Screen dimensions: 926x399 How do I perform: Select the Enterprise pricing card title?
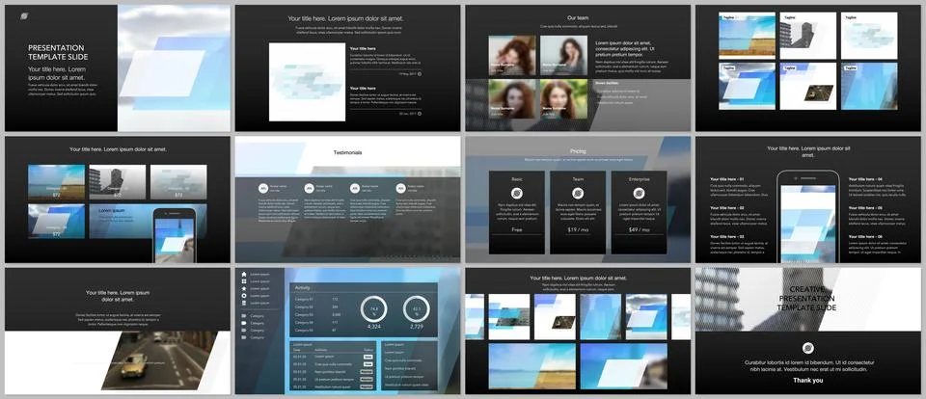639,178
